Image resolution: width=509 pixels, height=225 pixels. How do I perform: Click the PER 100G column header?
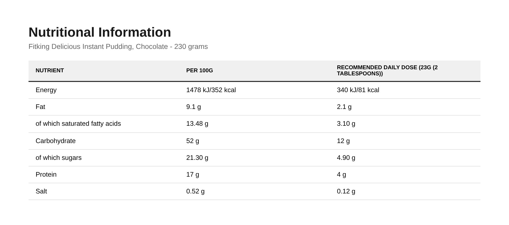click(x=200, y=71)
